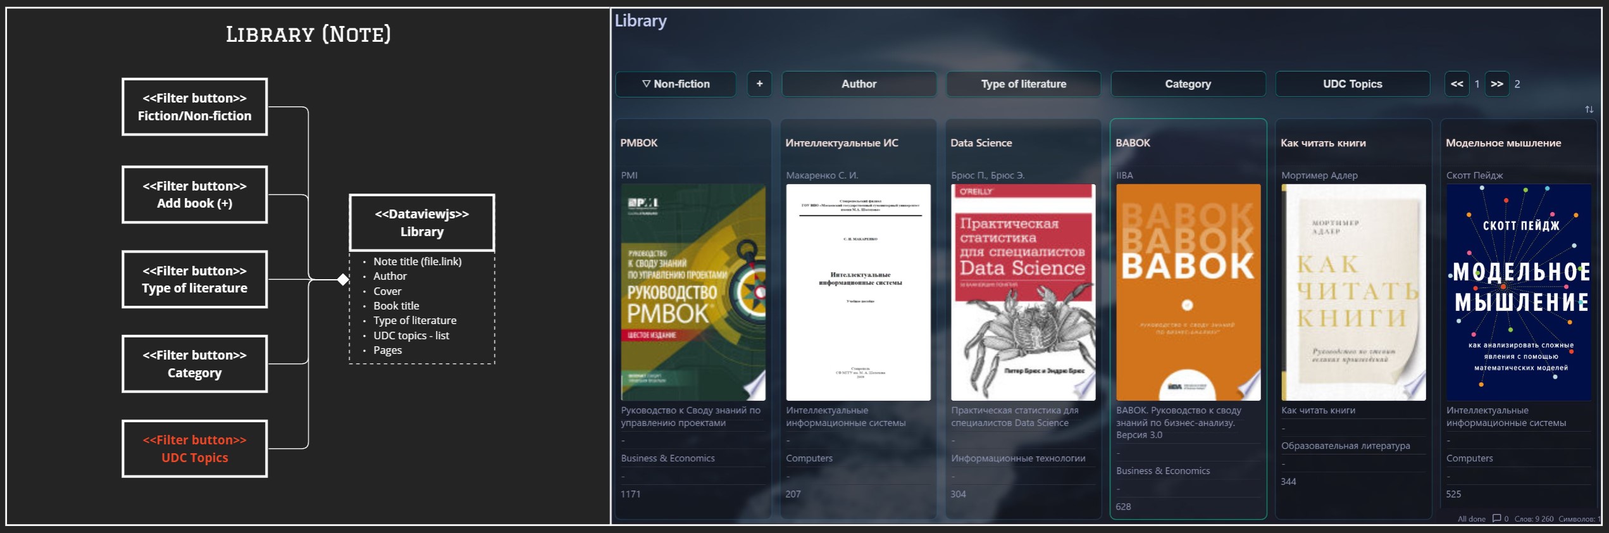Select page number 1

(1477, 84)
